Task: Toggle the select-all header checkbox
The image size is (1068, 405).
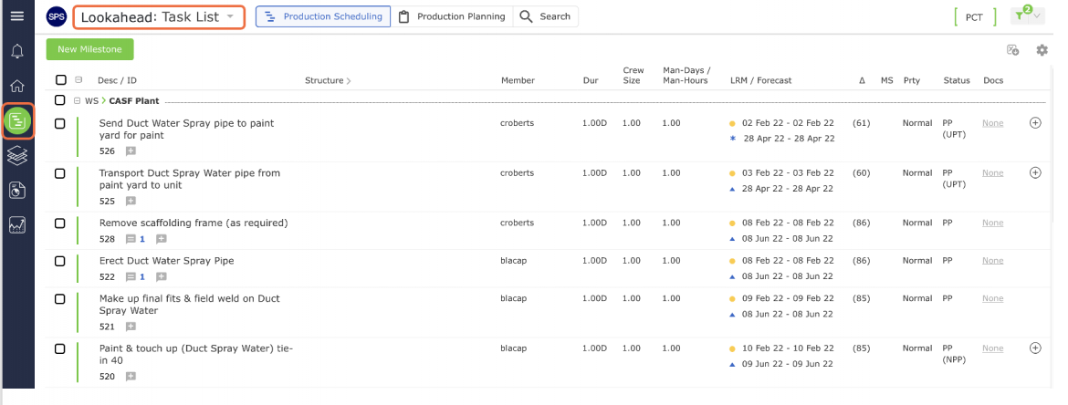Action: (60, 80)
